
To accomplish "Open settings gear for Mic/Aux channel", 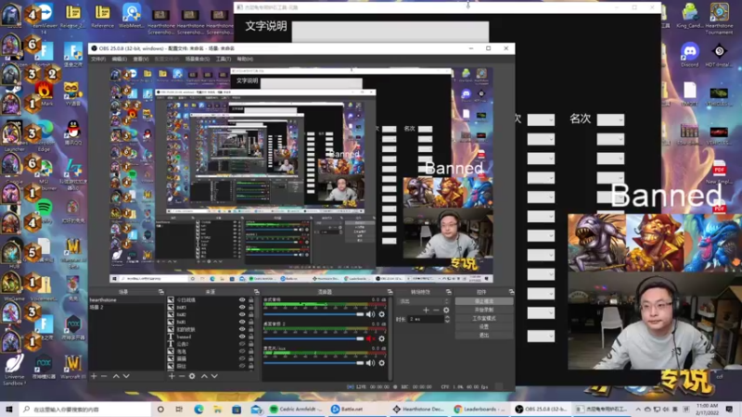I will pyautogui.click(x=381, y=363).
